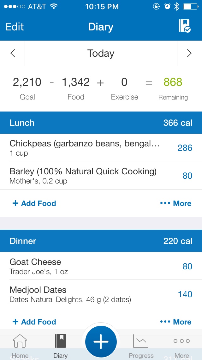
Task: Open the More three-dots tab
Action: click(x=181, y=341)
